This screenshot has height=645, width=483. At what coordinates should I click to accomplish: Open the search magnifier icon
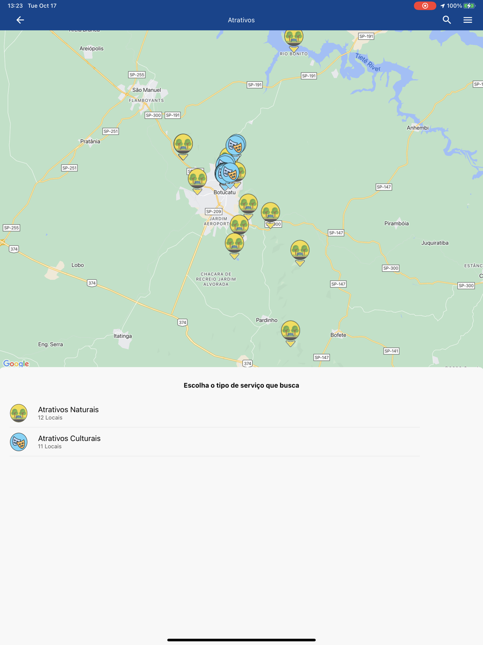tap(447, 20)
